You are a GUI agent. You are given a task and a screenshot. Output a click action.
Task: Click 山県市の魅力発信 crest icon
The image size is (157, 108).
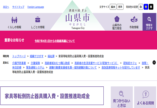click(x=117, y=20)
